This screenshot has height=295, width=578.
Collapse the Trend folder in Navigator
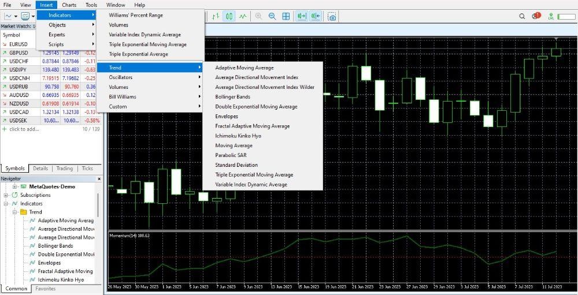pyautogui.click(x=15, y=212)
